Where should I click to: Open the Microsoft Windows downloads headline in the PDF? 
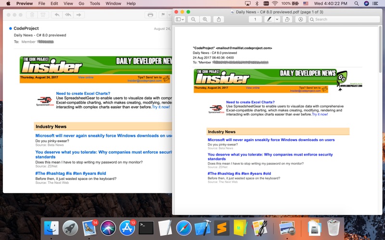click(x=271, y=140)
